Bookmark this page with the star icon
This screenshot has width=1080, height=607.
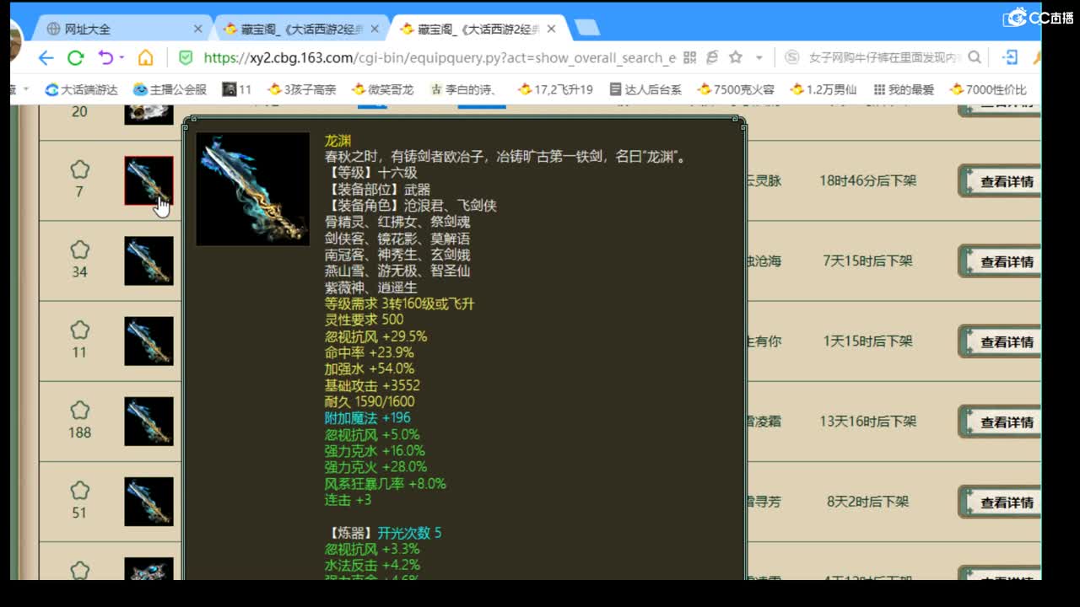(736, 57)
